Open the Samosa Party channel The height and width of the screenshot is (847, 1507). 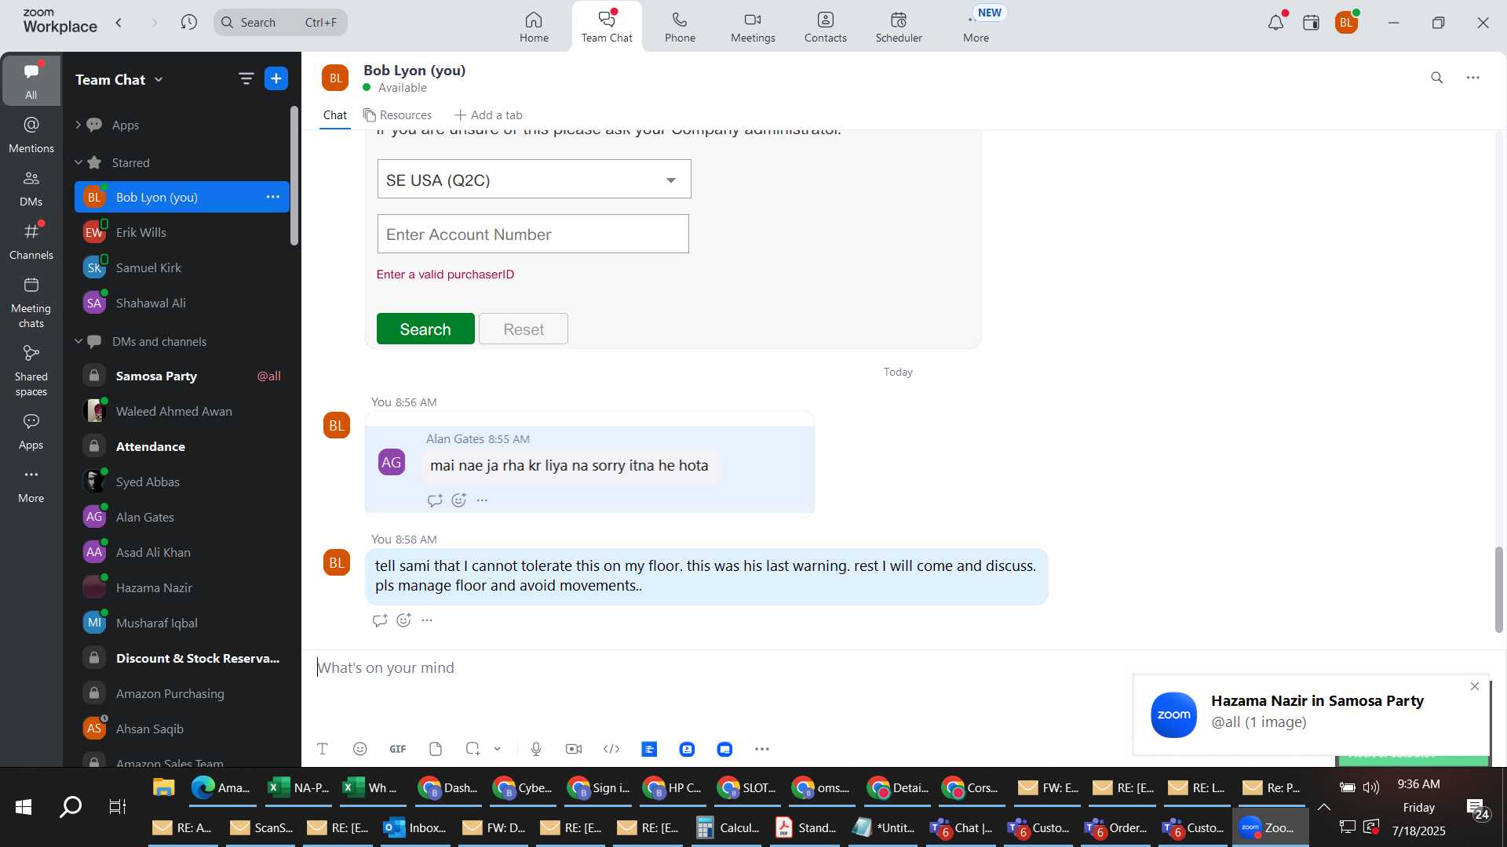182,376
